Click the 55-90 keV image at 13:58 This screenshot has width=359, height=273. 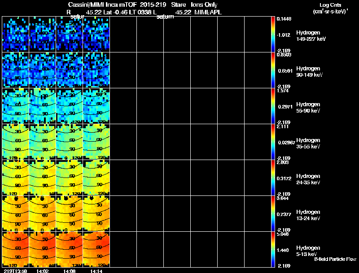tap(15, 106)
